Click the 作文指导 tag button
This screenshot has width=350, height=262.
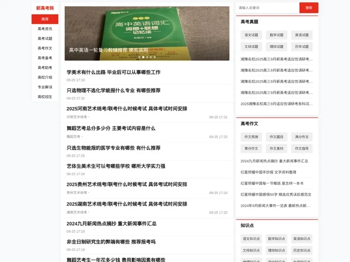click(x=302, y=148)
